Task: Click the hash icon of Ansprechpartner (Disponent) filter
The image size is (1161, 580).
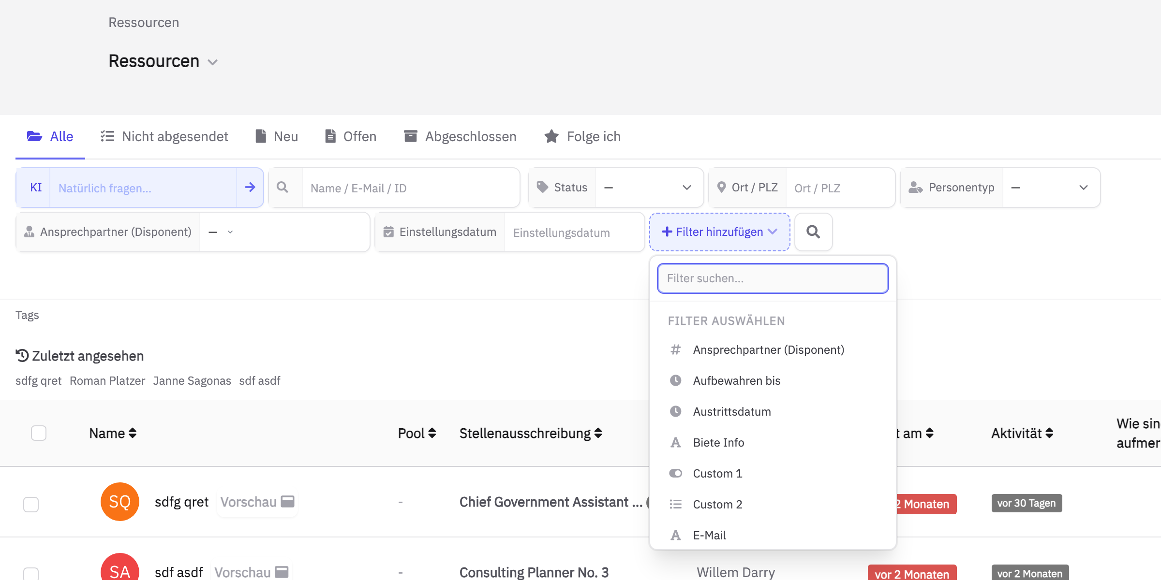Action: pyautogui.click(x=675, y=349)
